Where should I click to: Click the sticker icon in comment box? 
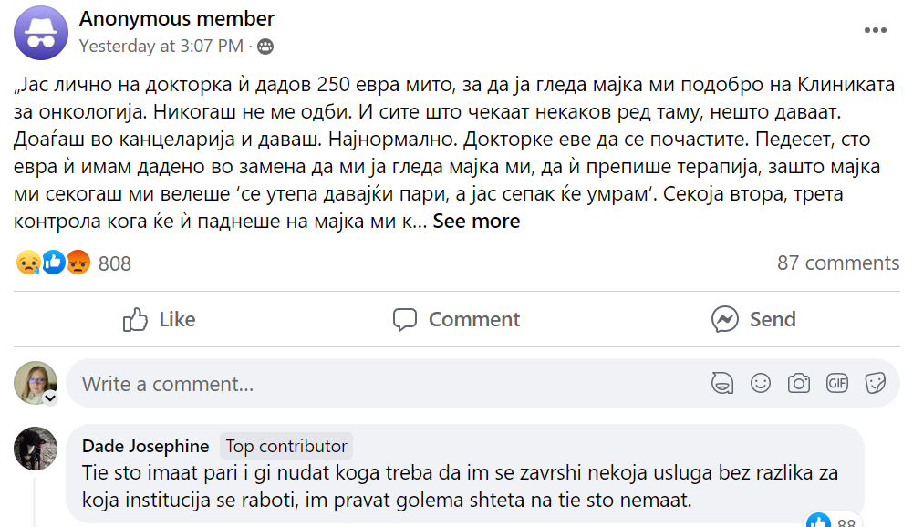tap(876, 384)
